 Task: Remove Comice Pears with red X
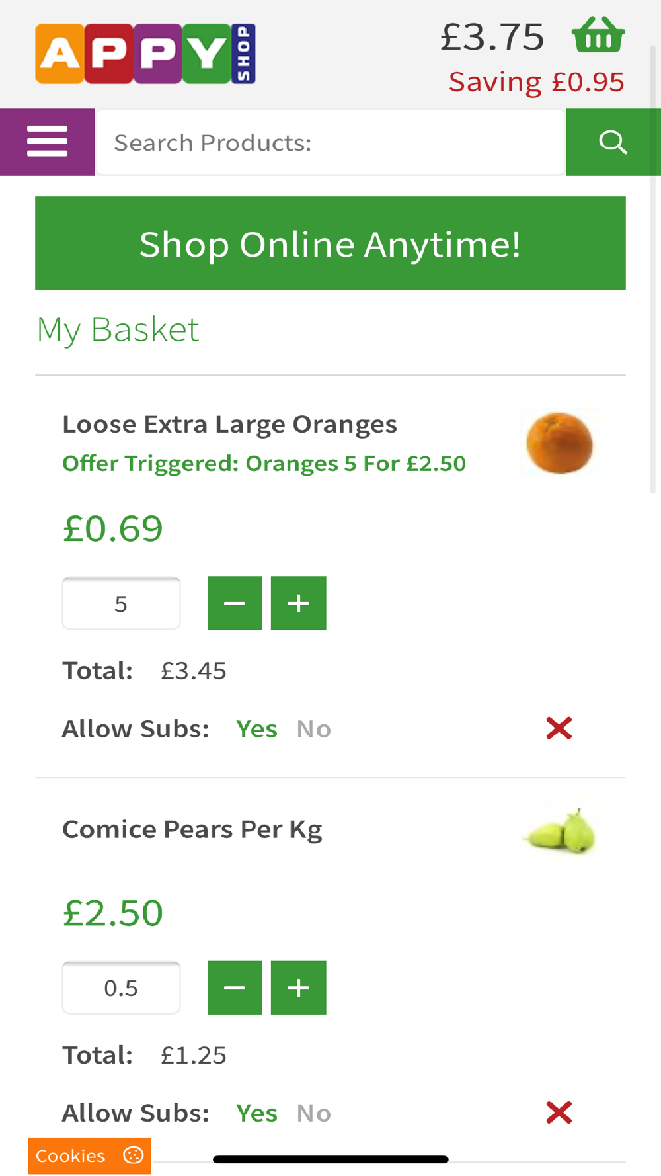click(x=559, y=1113)
